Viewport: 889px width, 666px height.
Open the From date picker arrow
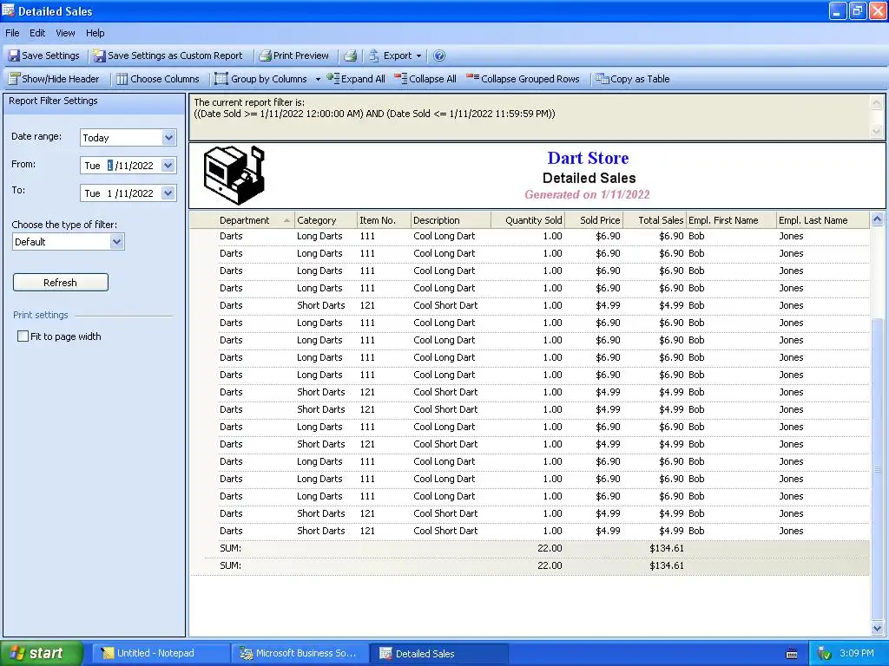point(168,166)
